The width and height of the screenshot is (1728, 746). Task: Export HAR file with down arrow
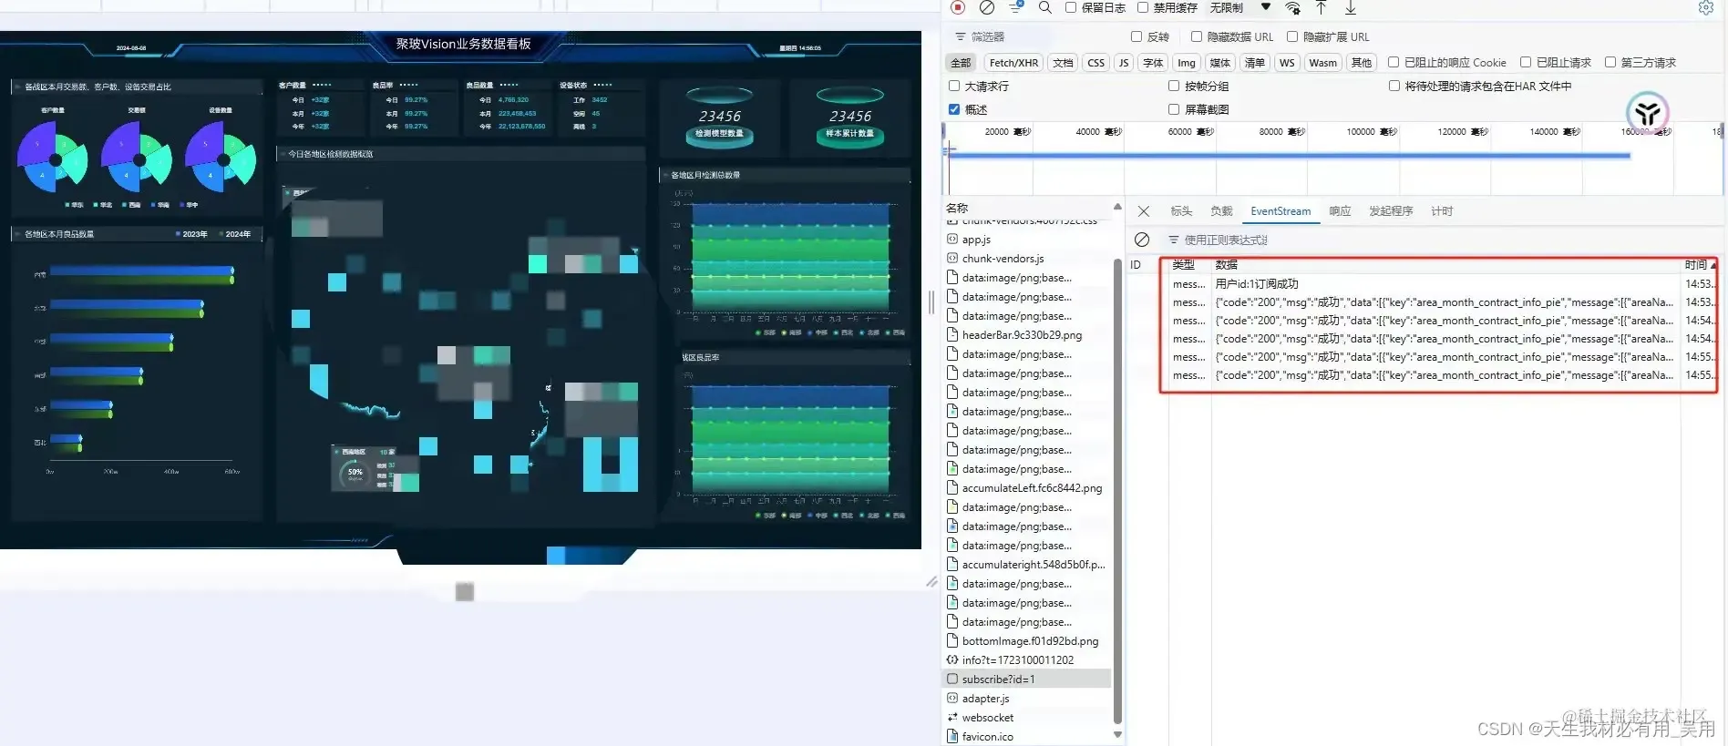coord(1351,7)
